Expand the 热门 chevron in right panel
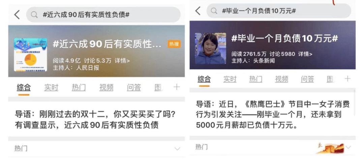364x162 pixels. 348,147
